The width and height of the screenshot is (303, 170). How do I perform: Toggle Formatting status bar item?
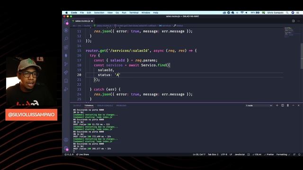pyautogui.click(x=283, y=154)
